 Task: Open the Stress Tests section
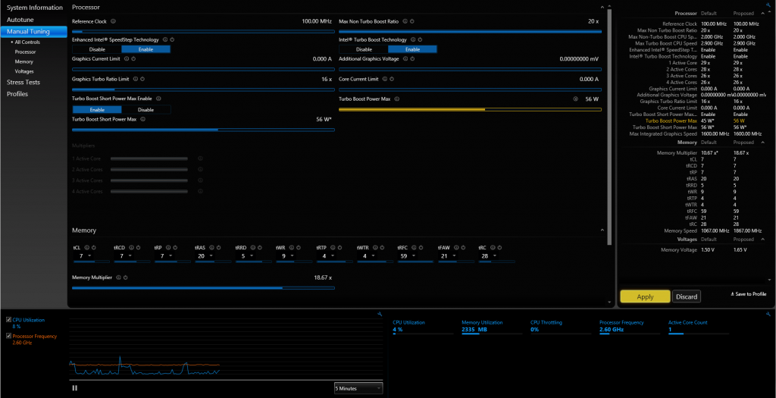[23, 82]
